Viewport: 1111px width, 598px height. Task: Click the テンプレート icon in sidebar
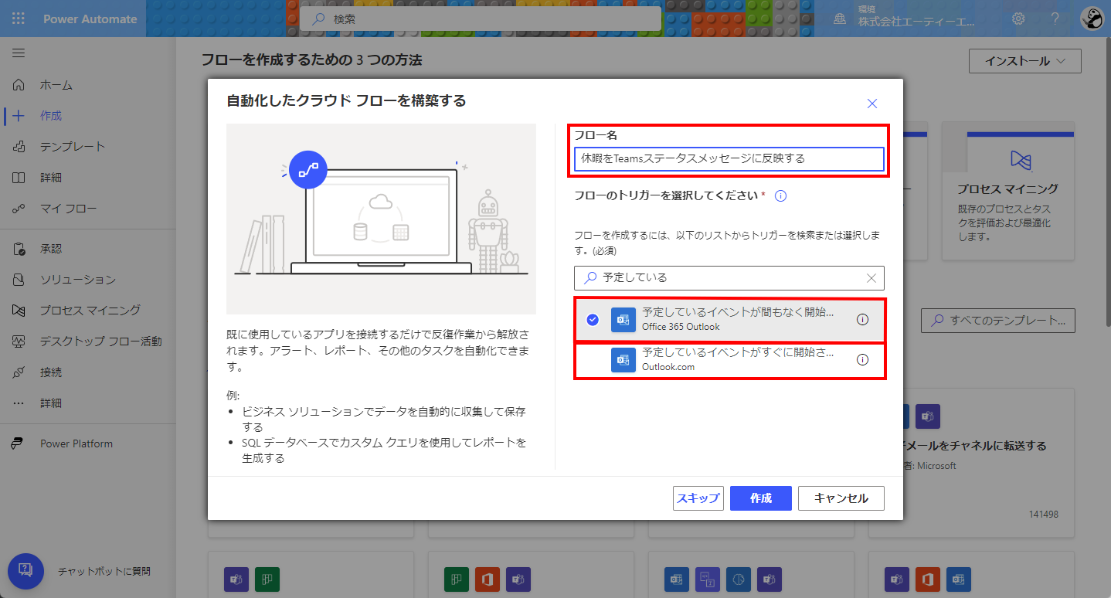click(19, 147)
